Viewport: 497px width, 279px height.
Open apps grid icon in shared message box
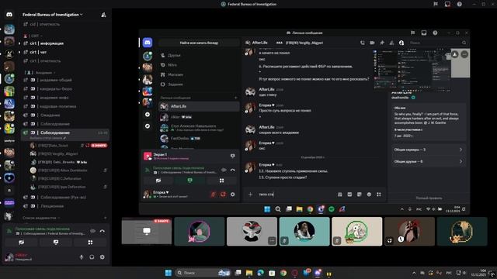click(x=379, y=195)
